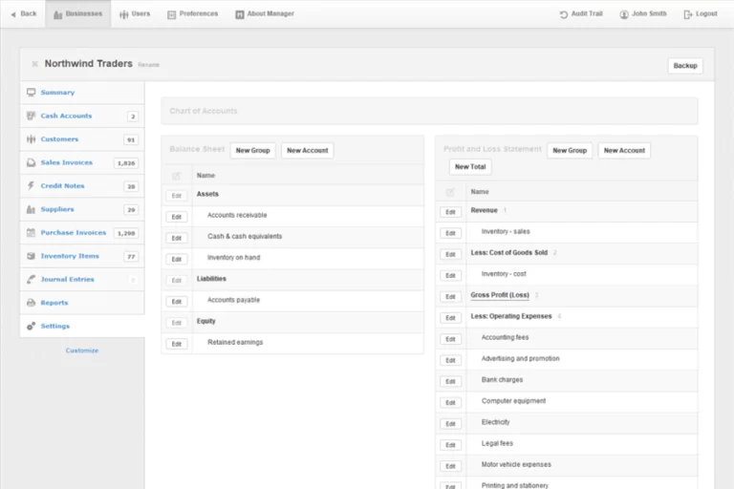Open the Suppliers link in sidebar
The height and width of the screenshot is (489, 734).
tap(57, 209)
